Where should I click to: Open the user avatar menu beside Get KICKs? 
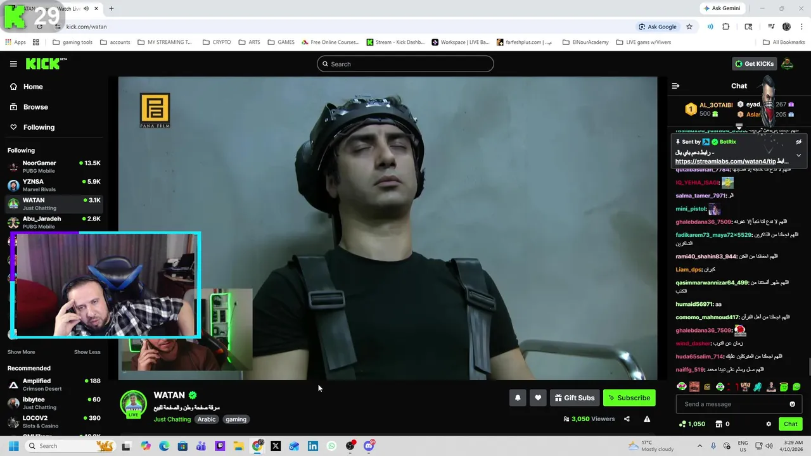tap(787, 64)
